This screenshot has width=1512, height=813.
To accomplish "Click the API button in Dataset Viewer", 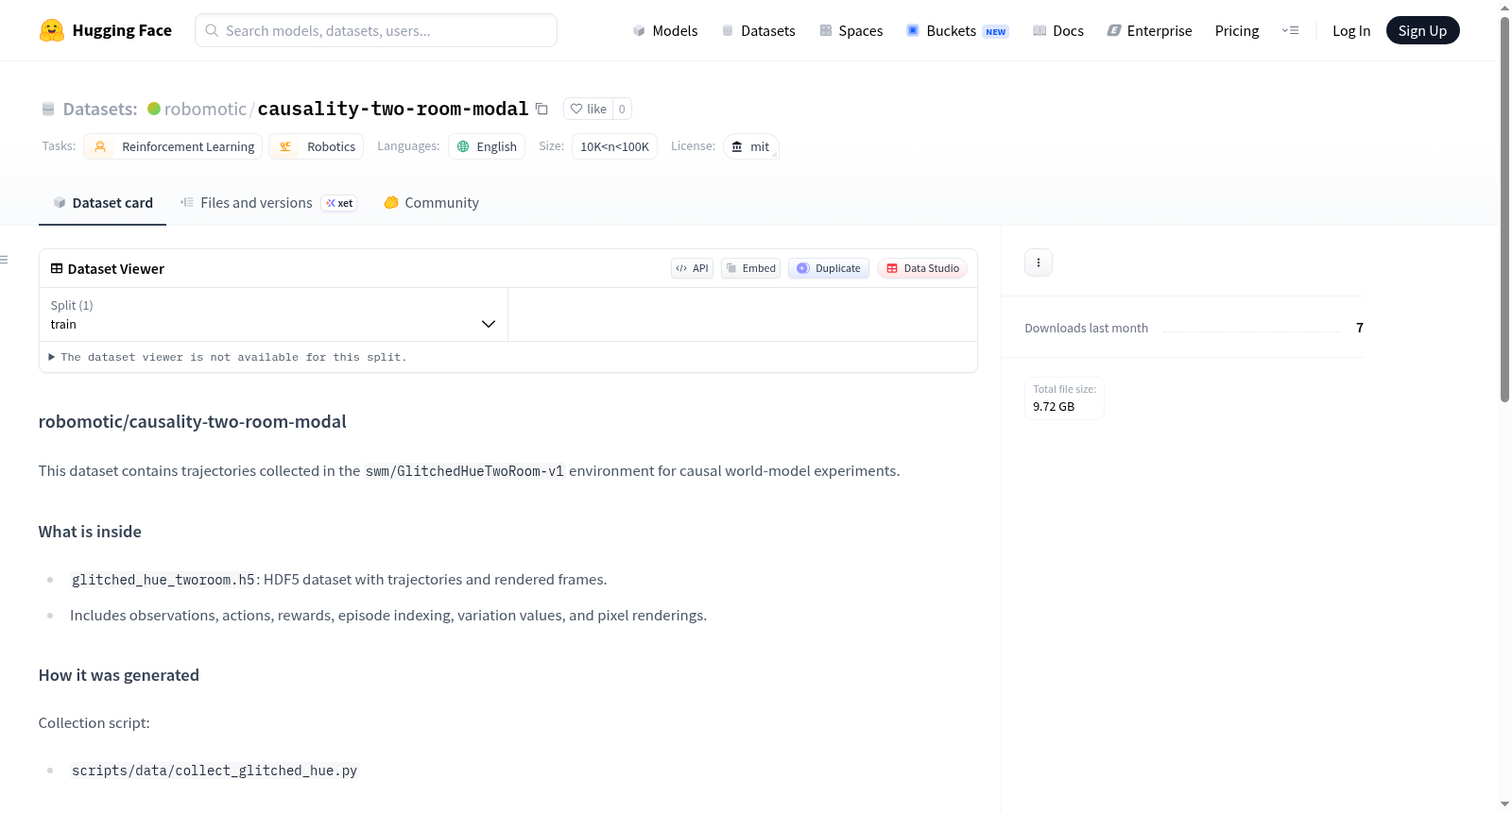I will (692, 268).
